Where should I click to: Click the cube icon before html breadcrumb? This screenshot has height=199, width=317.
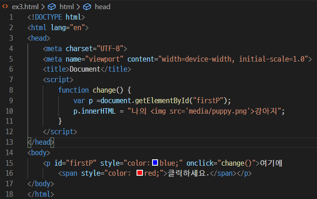coord(52,7)
